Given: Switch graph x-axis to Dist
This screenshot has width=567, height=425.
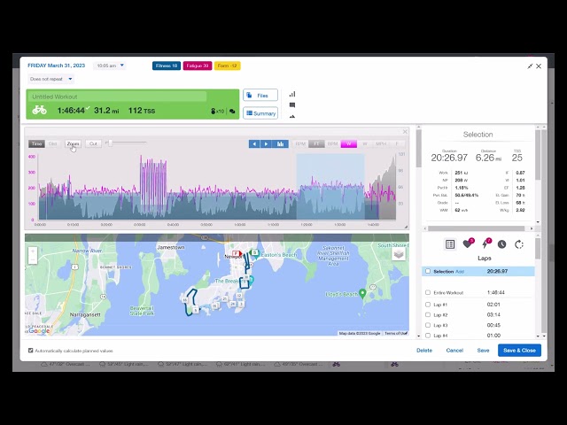Looking at the screenshot, I should (53, 143).
